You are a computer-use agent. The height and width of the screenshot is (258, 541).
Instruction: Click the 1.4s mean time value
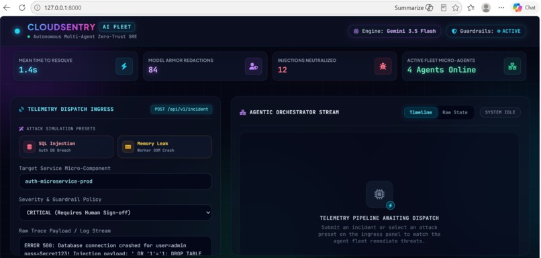tap(28, 70)
